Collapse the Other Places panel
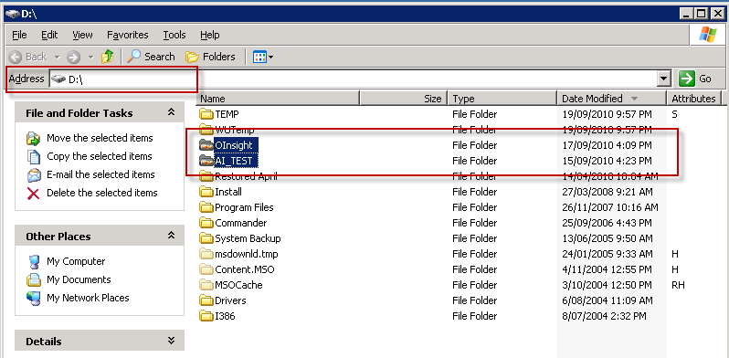Image resolution: width=729 pixels, height=358 pixels. click(171, 236)
